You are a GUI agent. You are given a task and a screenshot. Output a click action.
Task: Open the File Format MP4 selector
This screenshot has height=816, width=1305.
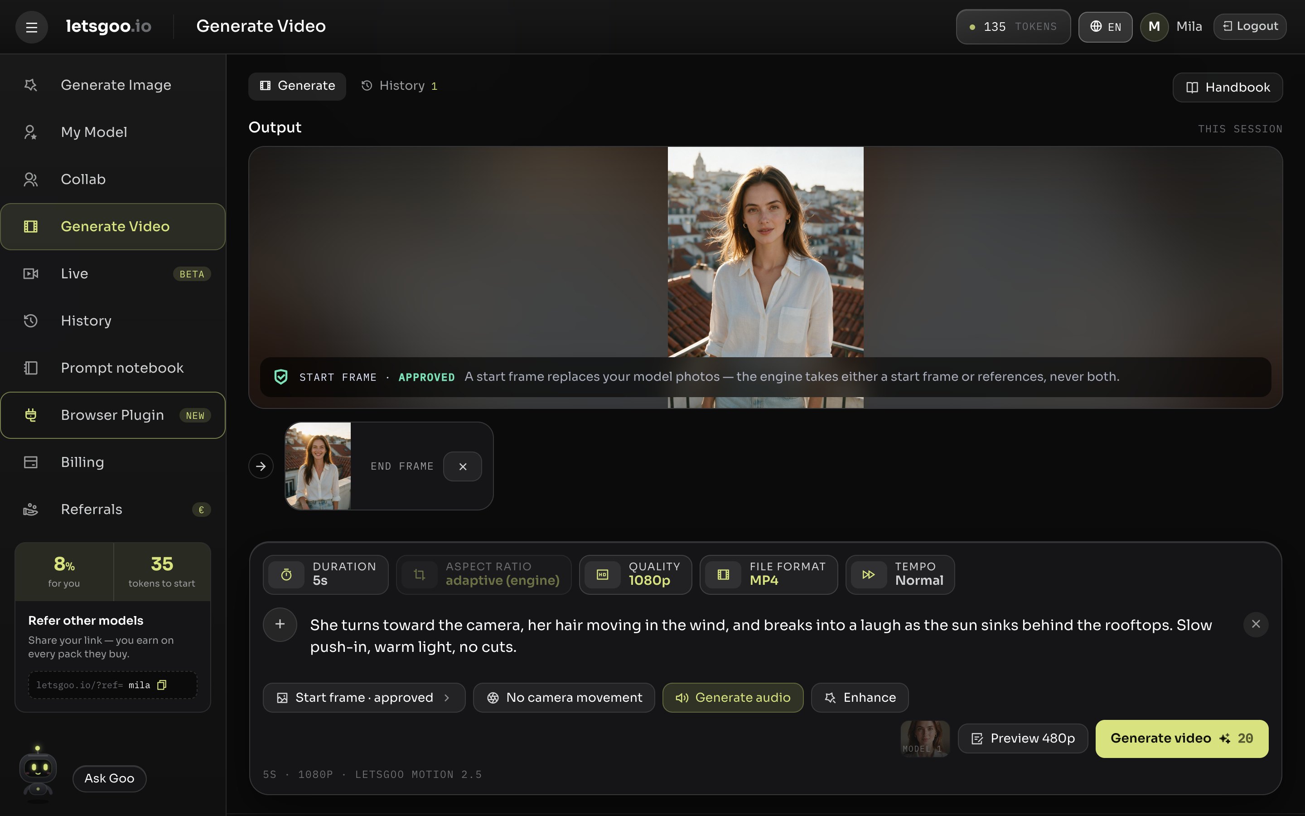coord(769,575)
